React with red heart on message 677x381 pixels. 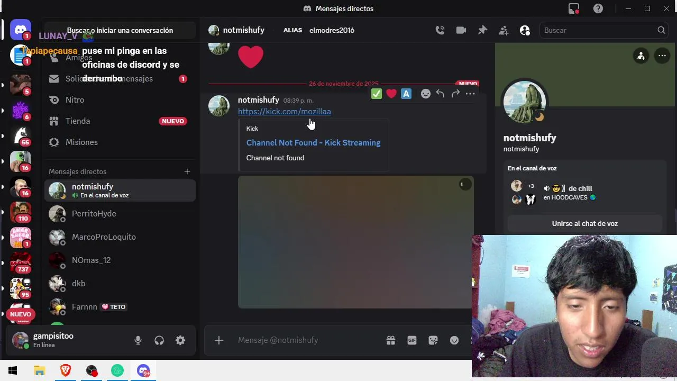click(x=391, y=94)
